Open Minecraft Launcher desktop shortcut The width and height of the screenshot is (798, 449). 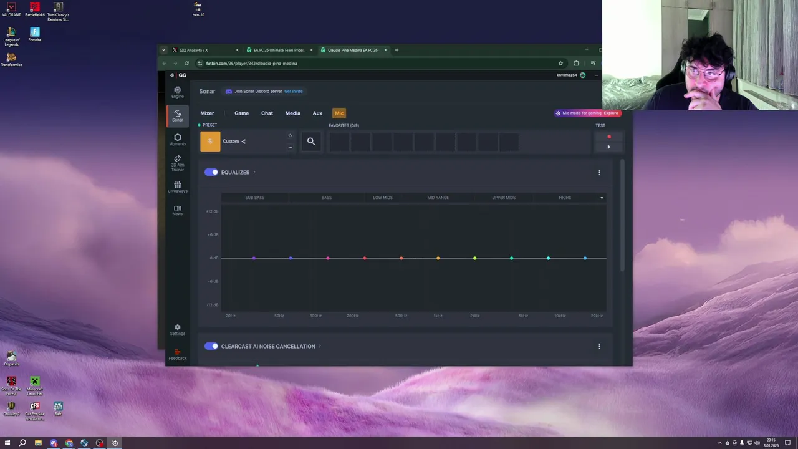tap(35, 386)
